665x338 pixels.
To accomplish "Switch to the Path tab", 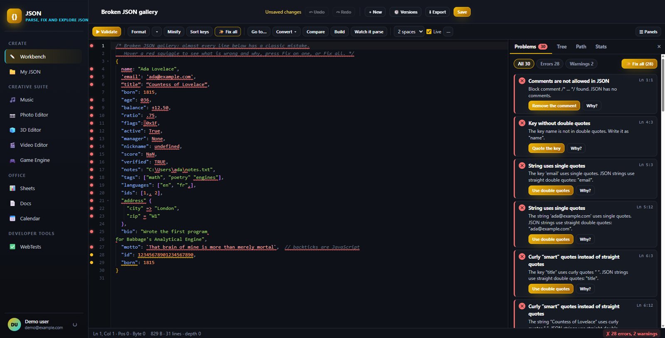I will pos(581,46).
